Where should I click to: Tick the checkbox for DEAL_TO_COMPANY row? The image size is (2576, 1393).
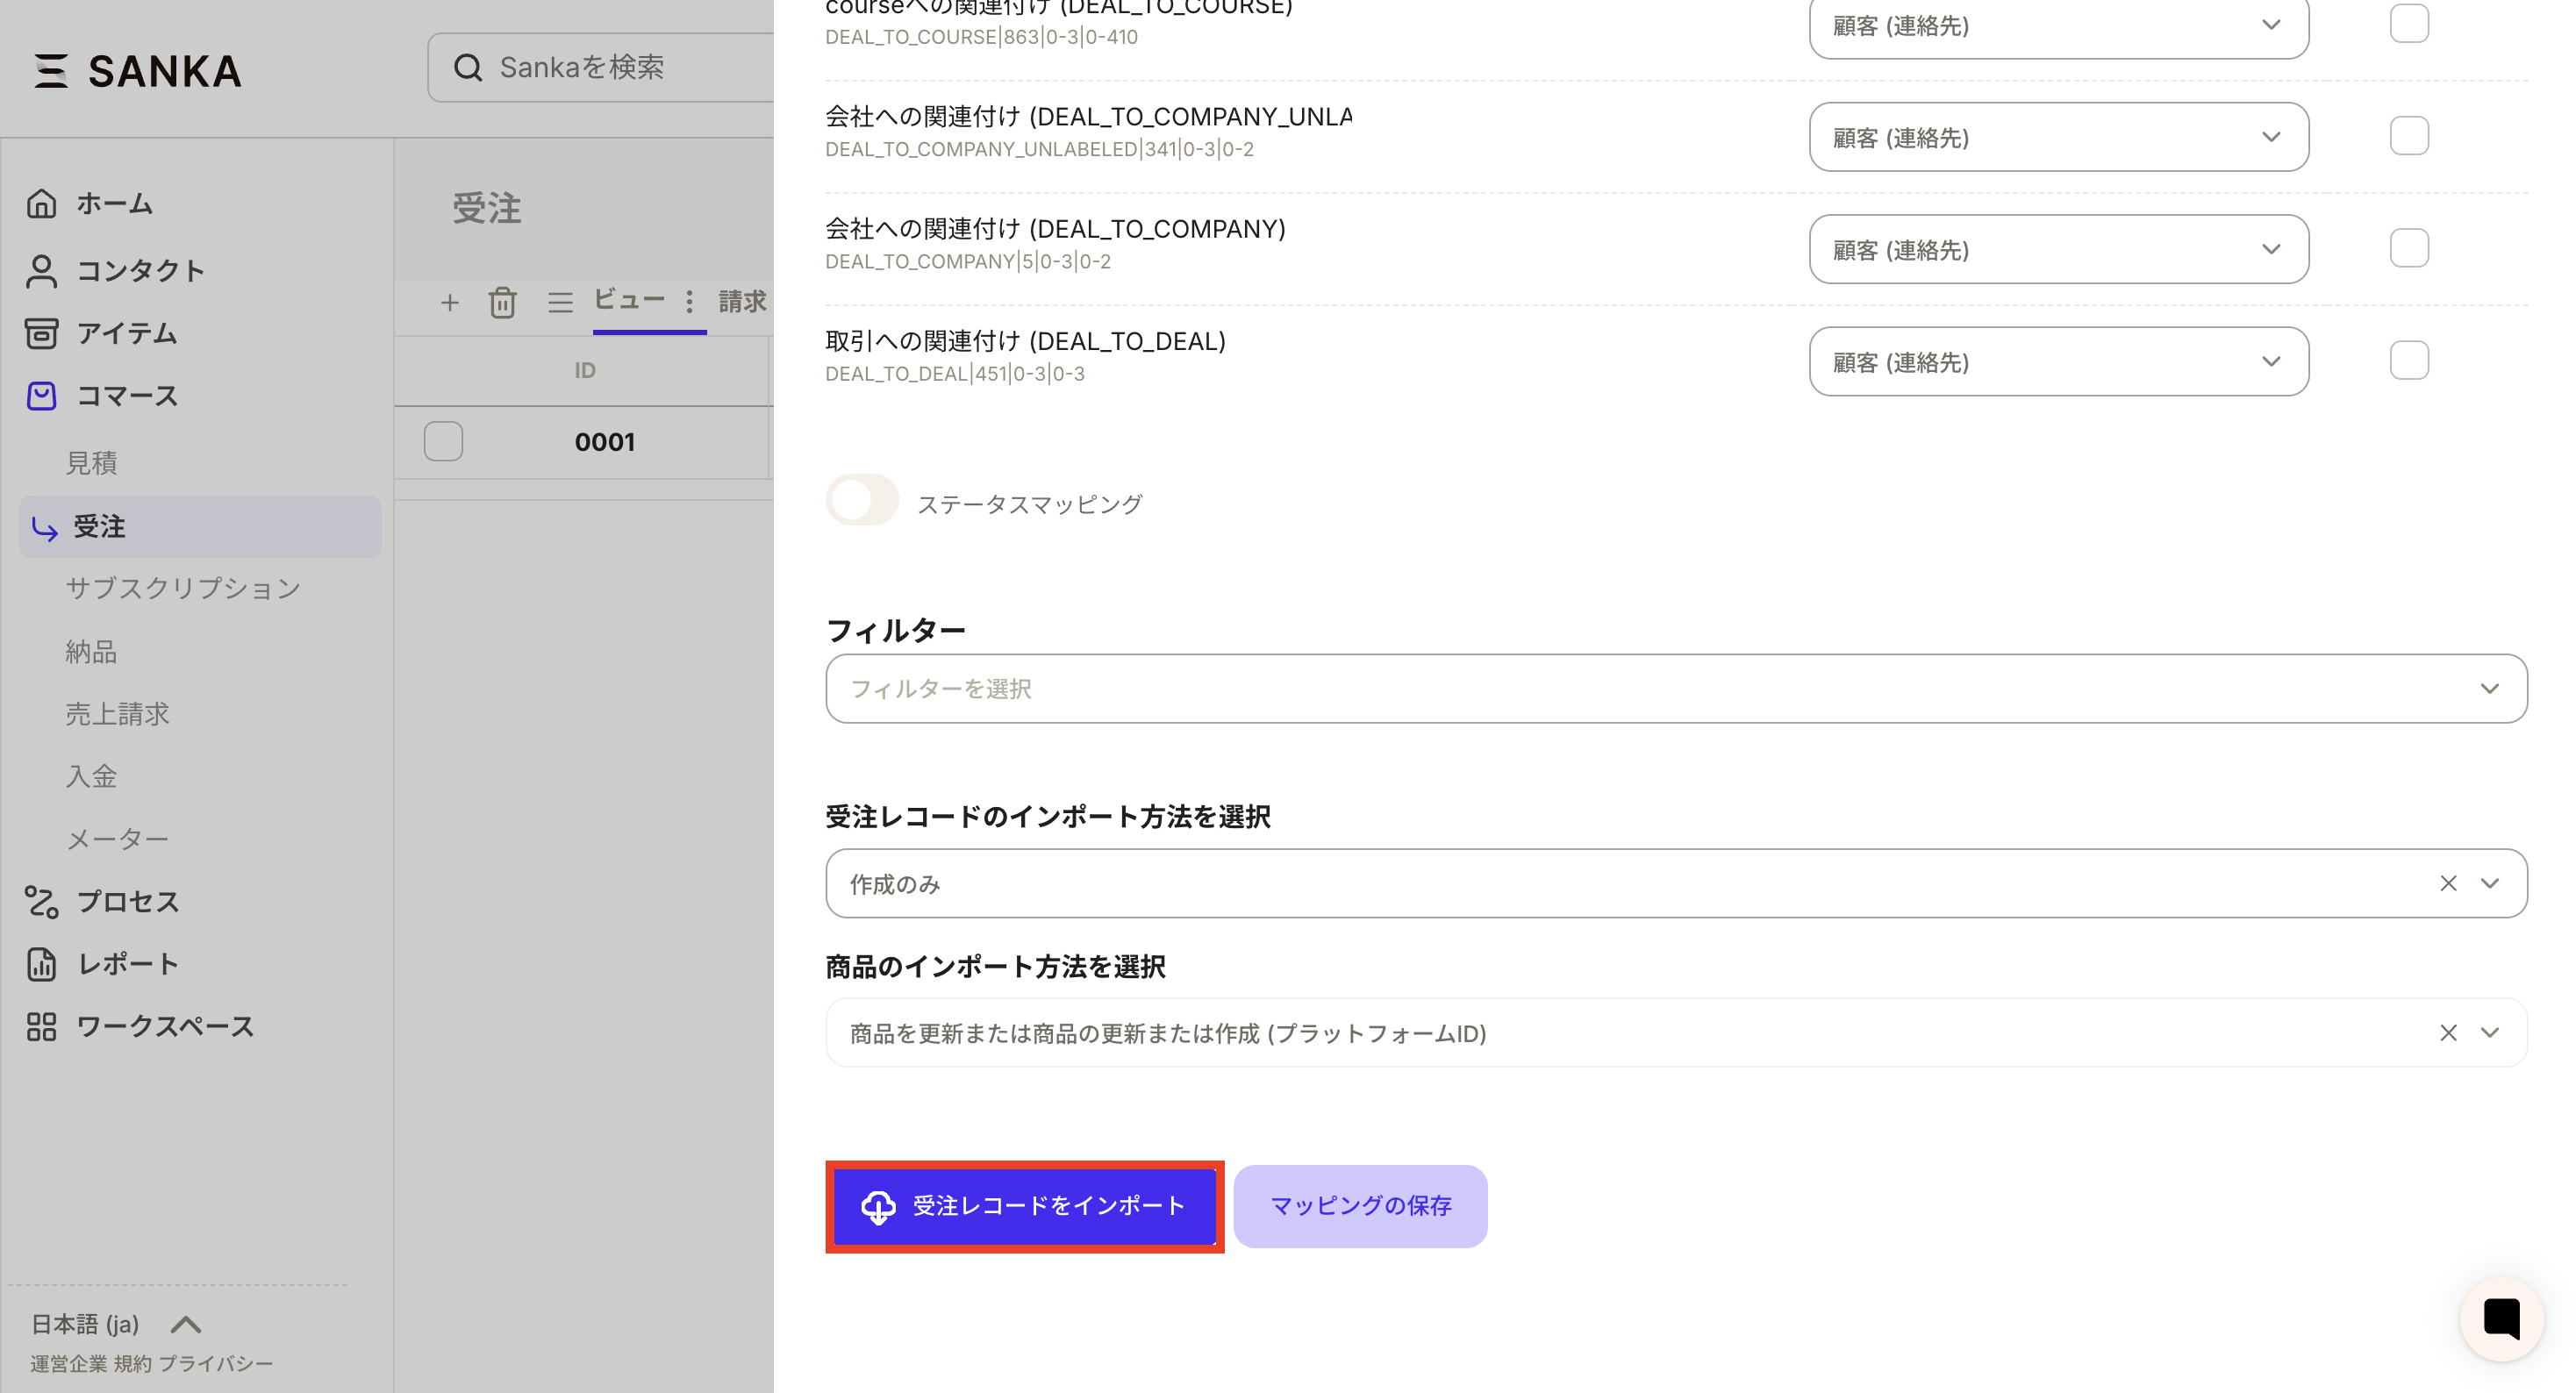tap(2409, 249)
